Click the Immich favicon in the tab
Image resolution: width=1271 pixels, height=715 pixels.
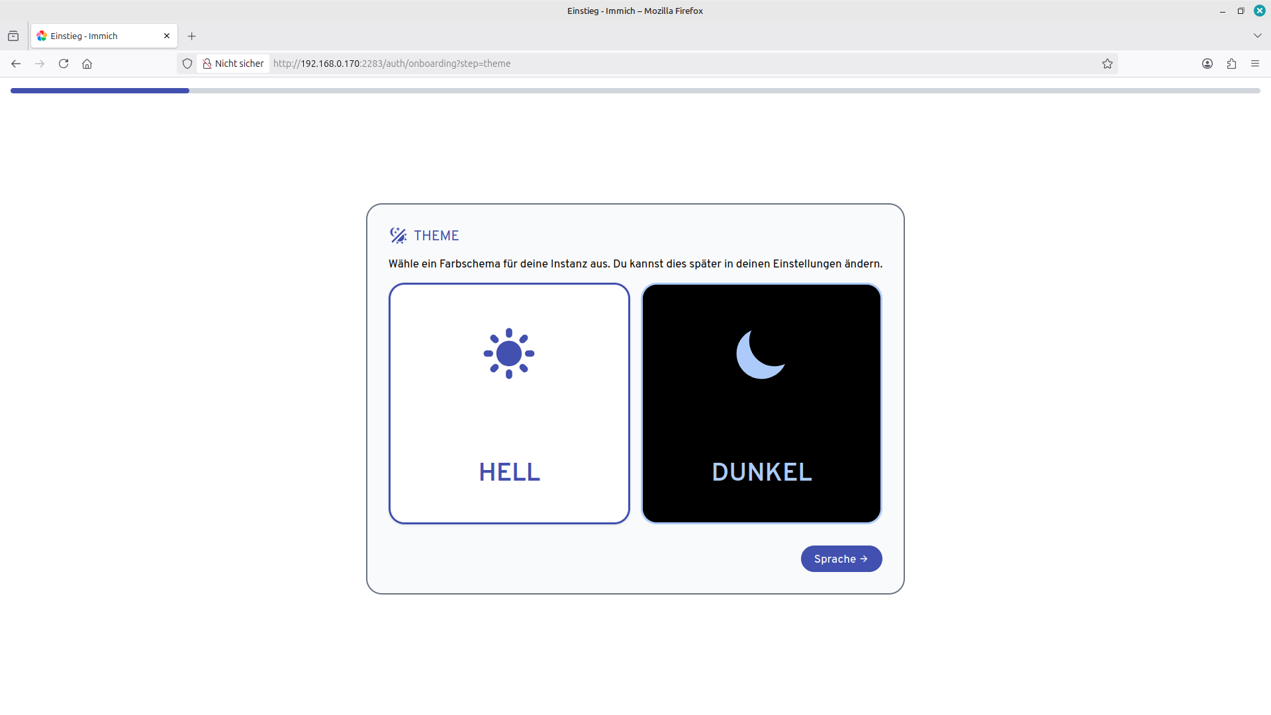42,36
